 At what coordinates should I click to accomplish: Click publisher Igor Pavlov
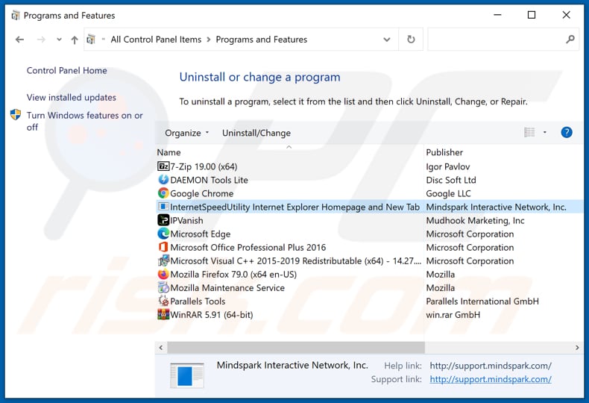(x=448, y=166)
